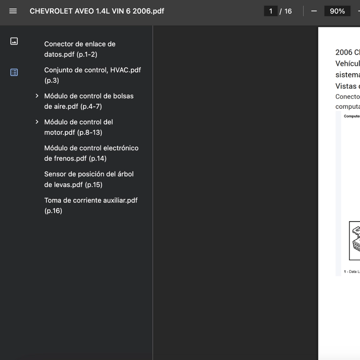Click the zoom out minus button
360x360 pixels.
(x=314, y=11)
